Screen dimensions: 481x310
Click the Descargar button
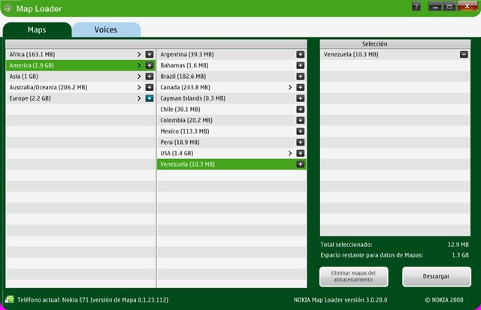click(437, 276)
